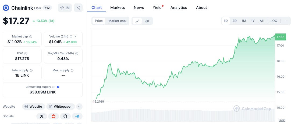Viewport: 291px width, 124px height.
Task: Select 1D time range
Action: (x=226, y=21)
